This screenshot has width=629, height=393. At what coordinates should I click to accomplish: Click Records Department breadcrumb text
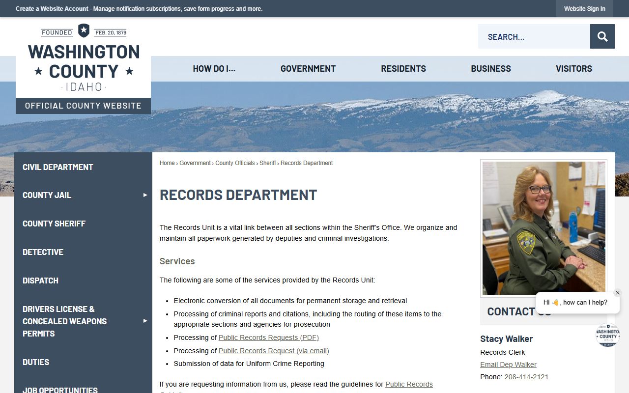click(x=307, y=163)
